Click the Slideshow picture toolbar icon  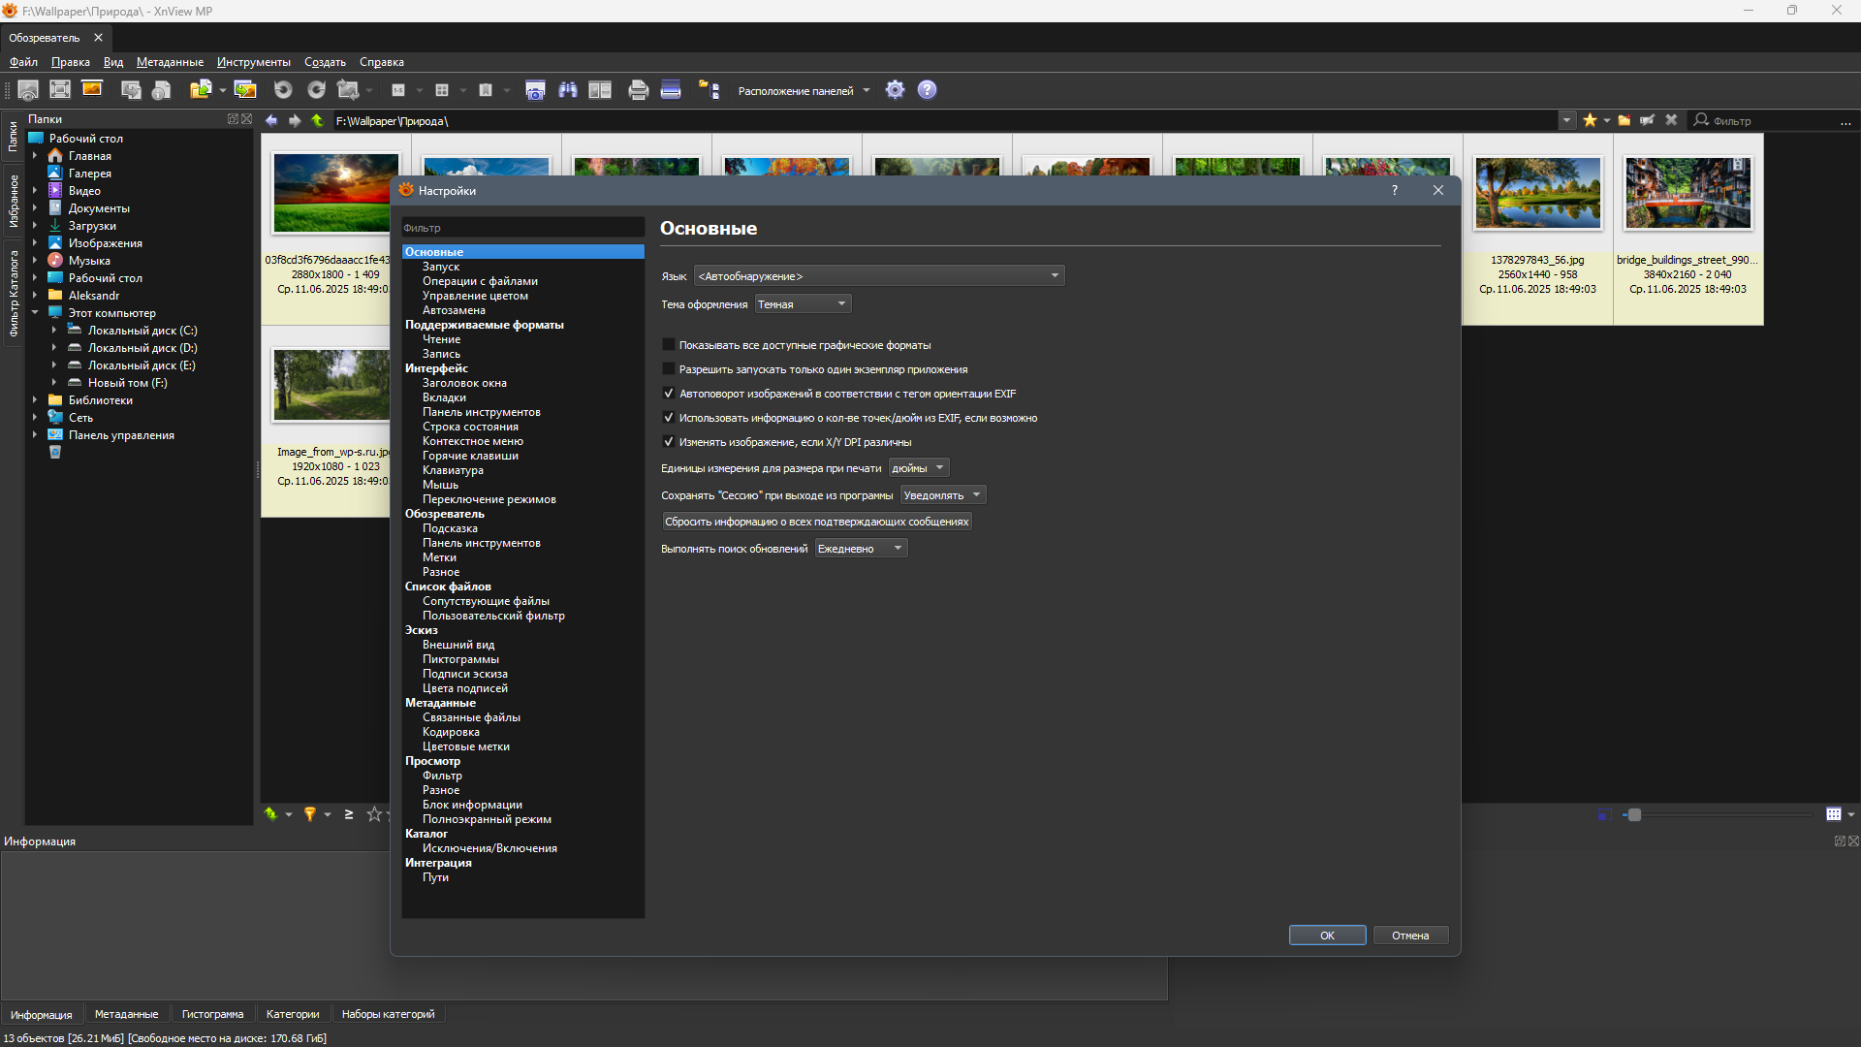tap(92, 90)
